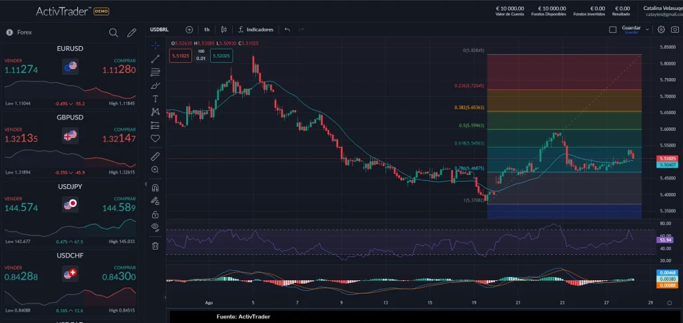
Task: Expand the Guardar dropdown arrow
Action: [647, 29]
